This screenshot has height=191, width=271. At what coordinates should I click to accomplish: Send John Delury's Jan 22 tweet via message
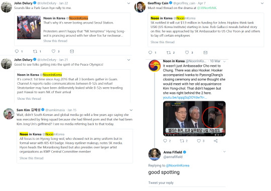(72, 51)
